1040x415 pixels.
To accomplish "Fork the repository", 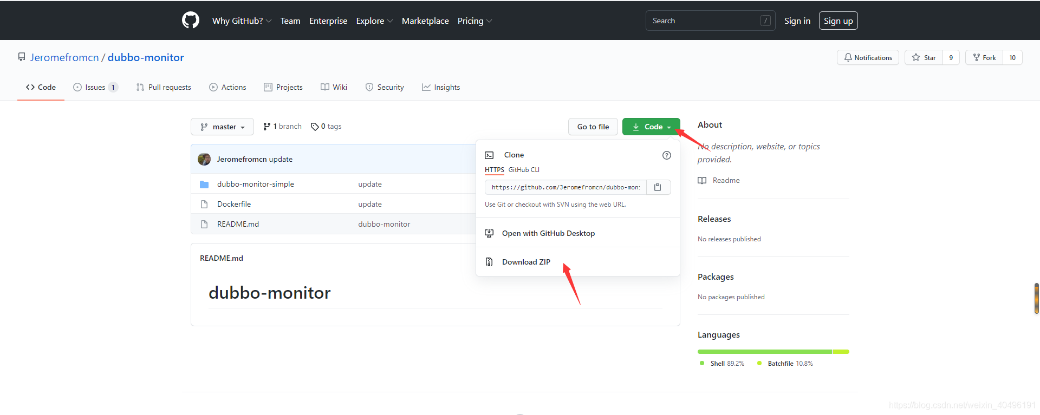I will tap(984, 57).
